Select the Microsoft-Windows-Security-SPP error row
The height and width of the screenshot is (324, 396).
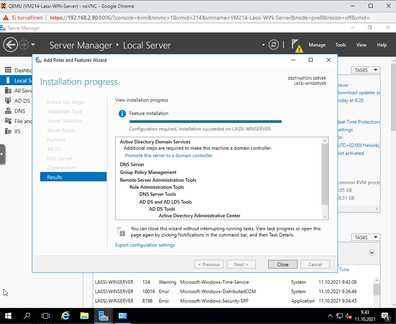click(x=232, y=301)
